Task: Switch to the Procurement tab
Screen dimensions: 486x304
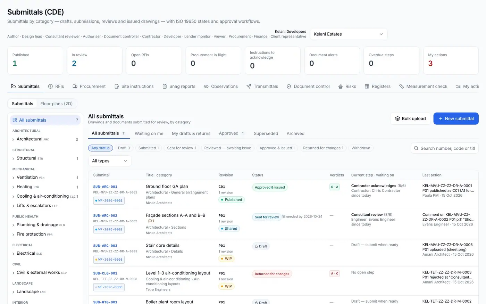Action: pos(89,87)
